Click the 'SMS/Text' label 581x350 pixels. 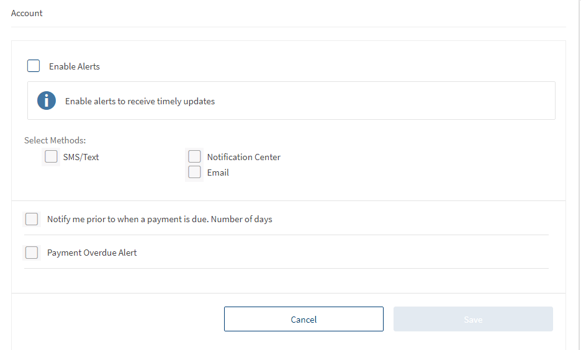pyautogui.click(x=81, y=157)
